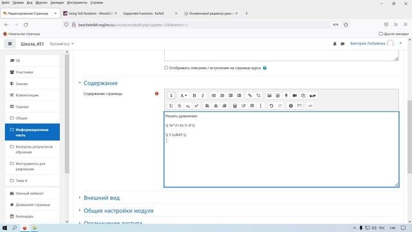Open the Инструменты menu
Viewport: 412px width, 232px height.
77,3
